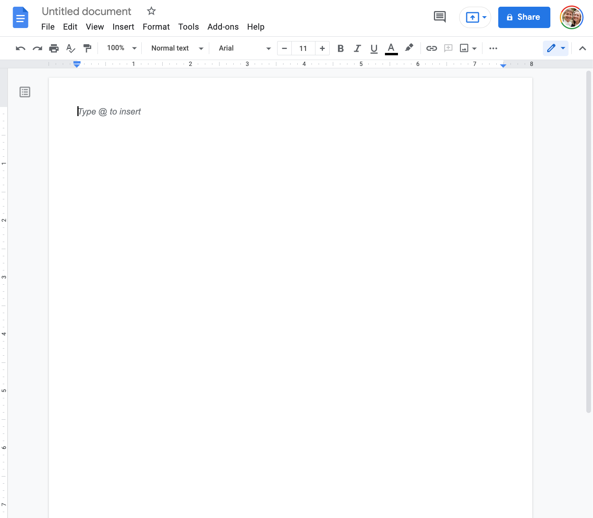This screenshot has height=518, width=593.
Task: Print the document using printer icon
Action: point(54,48)
